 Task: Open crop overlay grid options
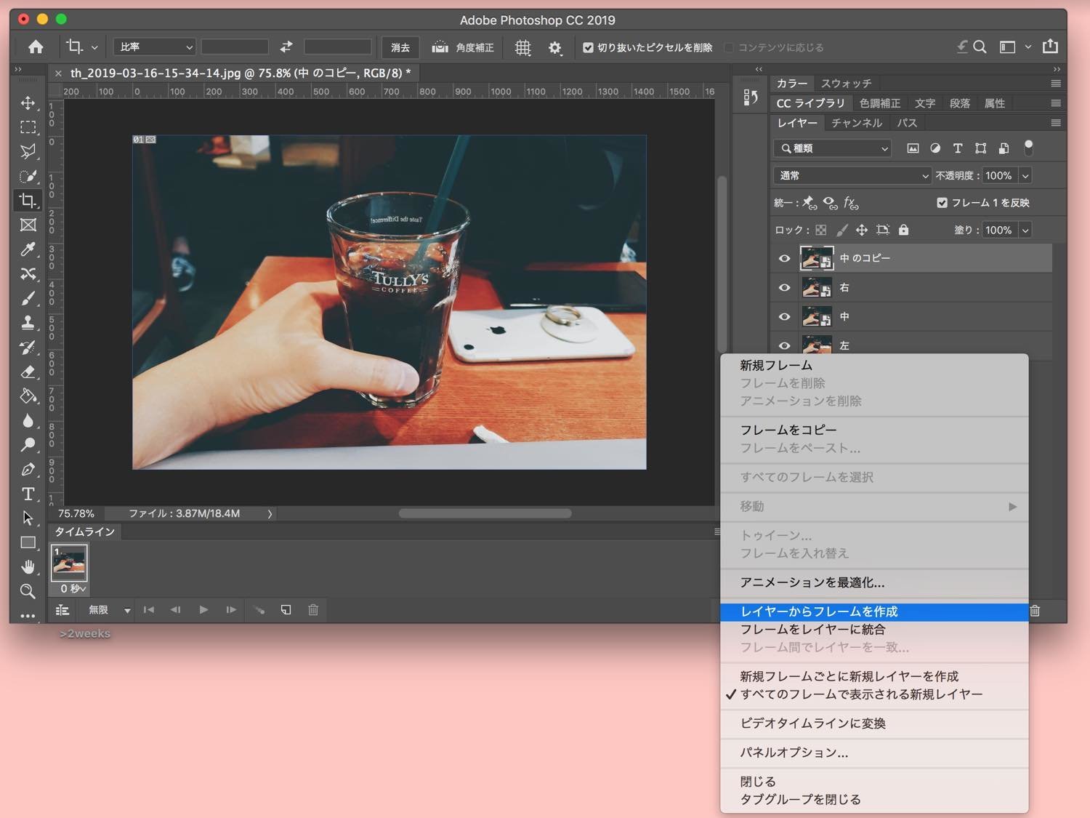pos(522,48)
